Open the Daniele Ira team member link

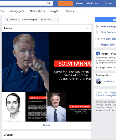coord(108,81)
